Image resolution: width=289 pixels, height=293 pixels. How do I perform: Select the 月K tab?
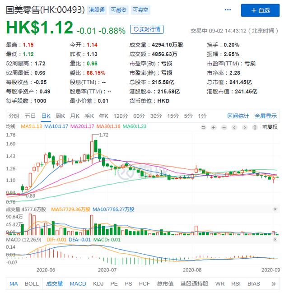pos(75,116)
